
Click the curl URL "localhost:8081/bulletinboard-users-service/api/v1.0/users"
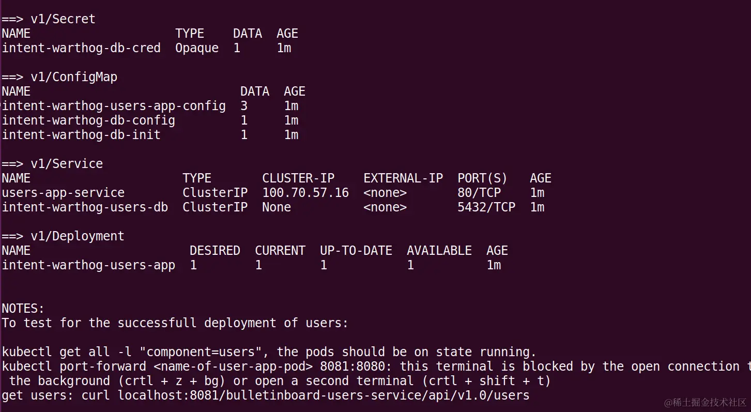point(324,395)
